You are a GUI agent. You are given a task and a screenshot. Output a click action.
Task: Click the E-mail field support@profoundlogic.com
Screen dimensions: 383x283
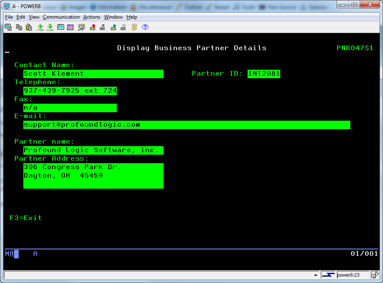186,125
